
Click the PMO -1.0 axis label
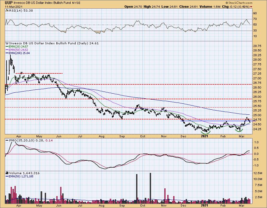click(x=256, y=166)
